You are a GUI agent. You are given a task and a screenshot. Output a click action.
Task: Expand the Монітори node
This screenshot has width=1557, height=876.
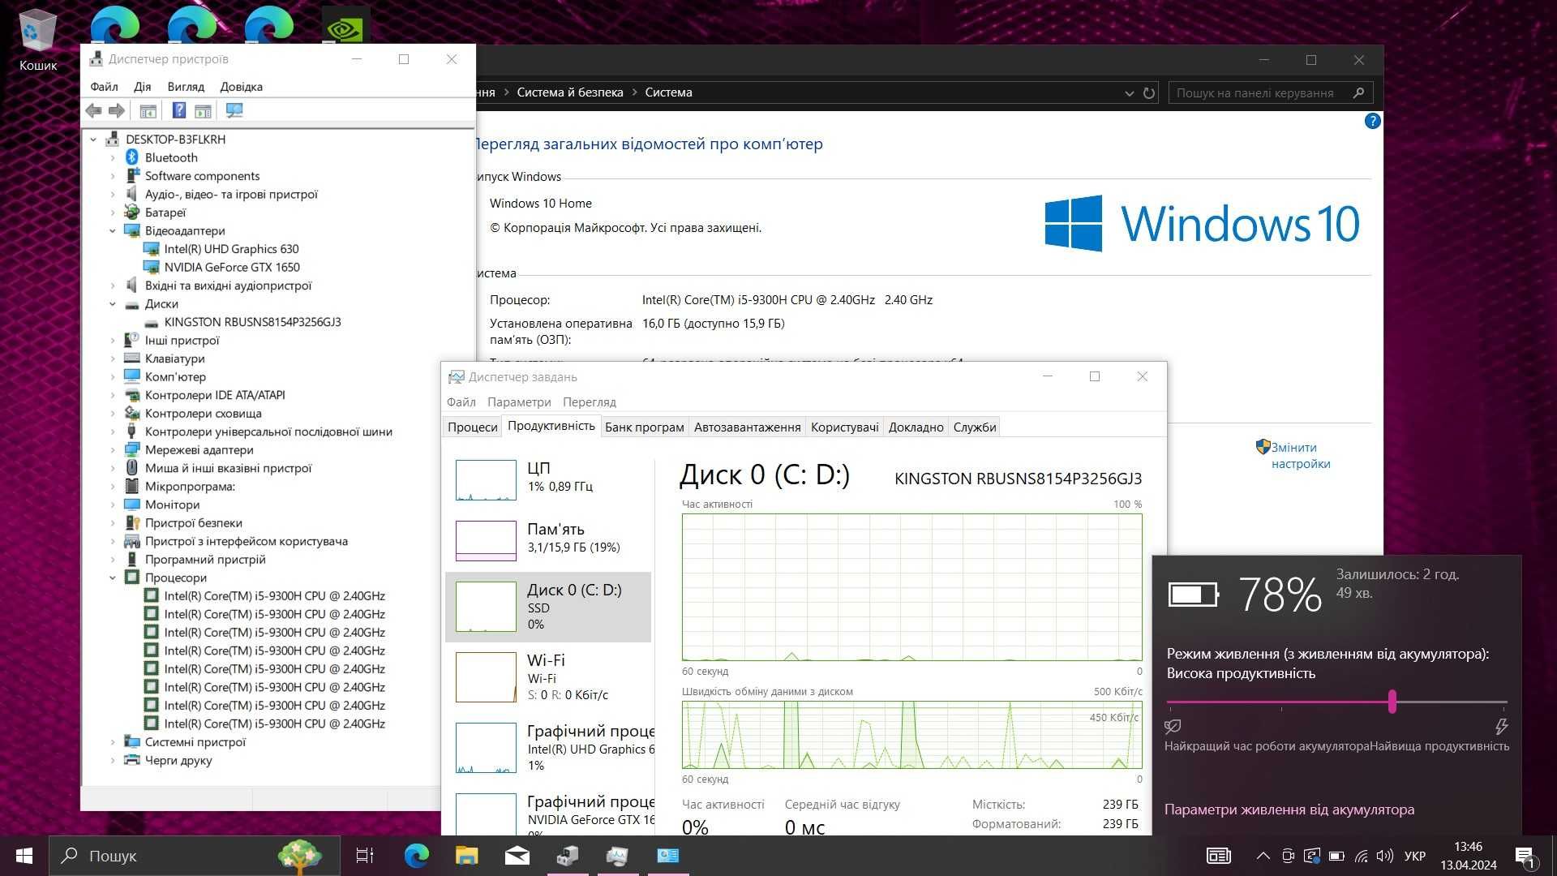pos(113,505)
